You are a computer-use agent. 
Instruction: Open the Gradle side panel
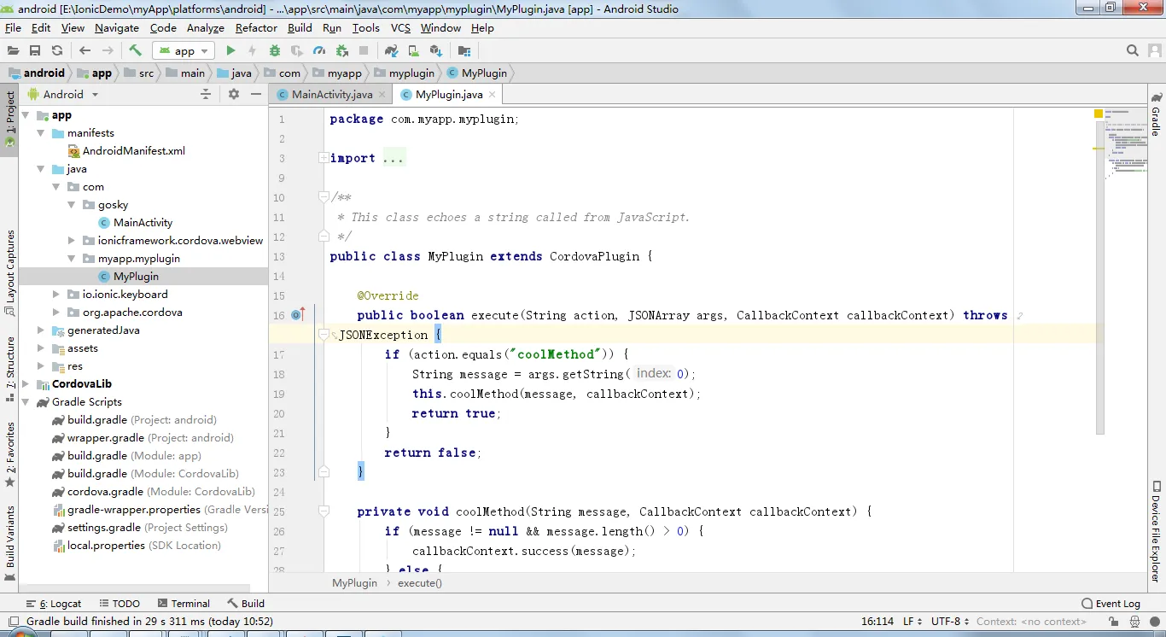(1156, 114)
